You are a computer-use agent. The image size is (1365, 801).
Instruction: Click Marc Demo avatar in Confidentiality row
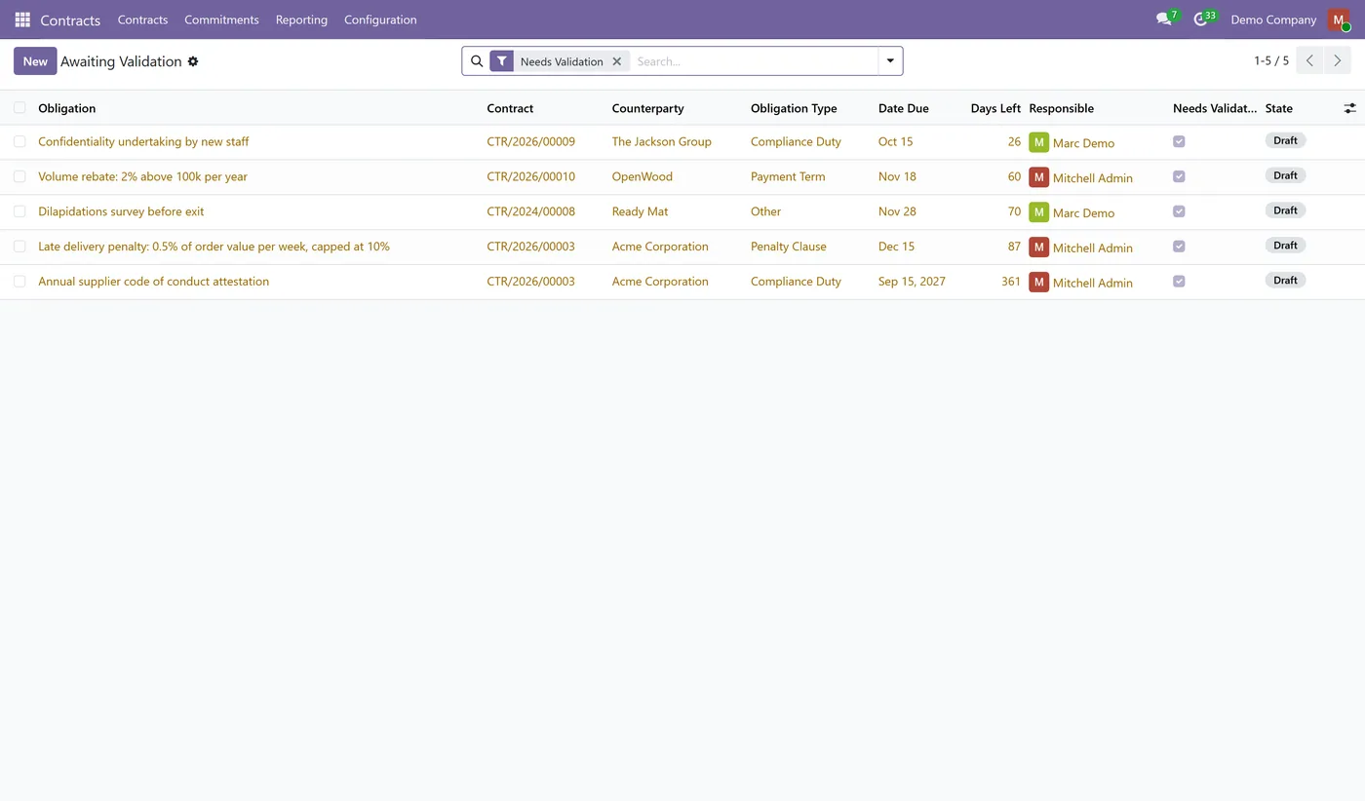pos(1038,142)
